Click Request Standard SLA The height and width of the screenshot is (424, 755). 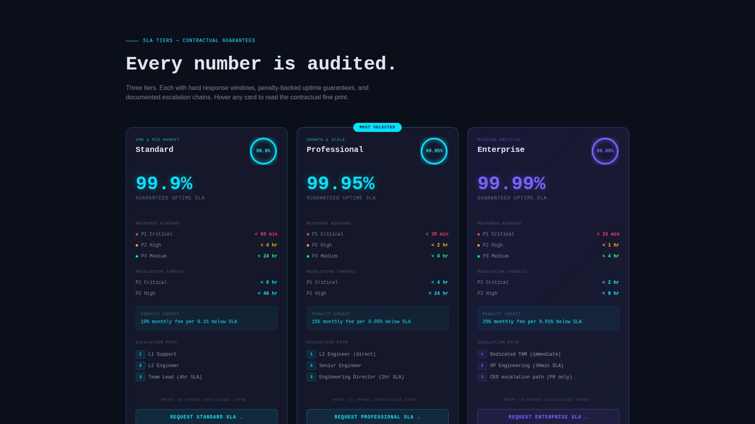(206, 417)
